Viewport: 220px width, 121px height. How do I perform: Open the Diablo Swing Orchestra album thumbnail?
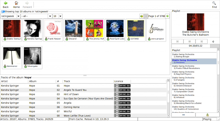(12, 28)
